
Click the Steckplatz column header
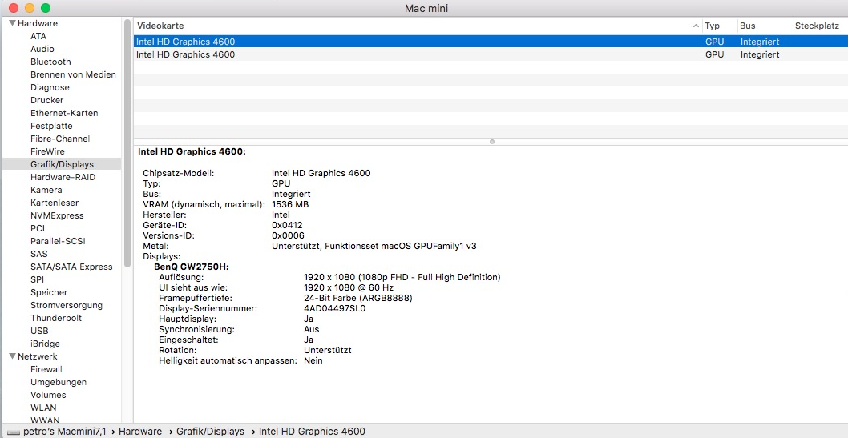coord(816,26)
